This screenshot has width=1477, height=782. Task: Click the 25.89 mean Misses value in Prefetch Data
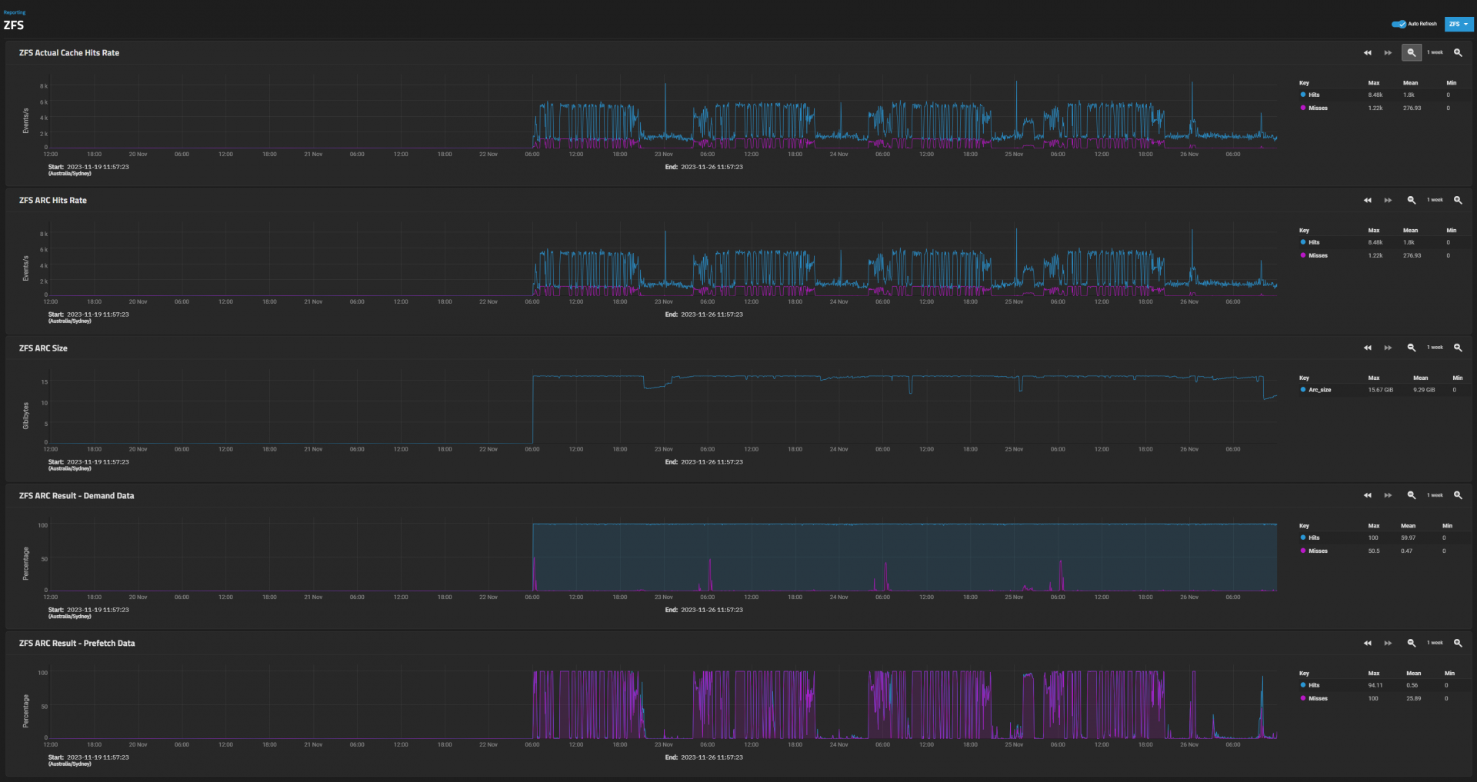[x=1413, y=698]
